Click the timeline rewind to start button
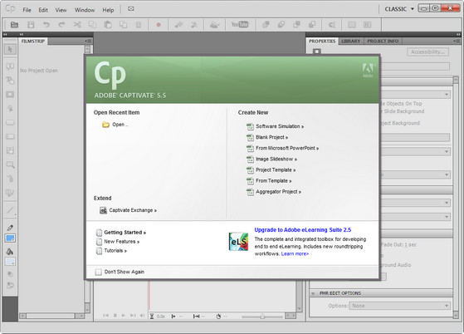 (105, 316)
